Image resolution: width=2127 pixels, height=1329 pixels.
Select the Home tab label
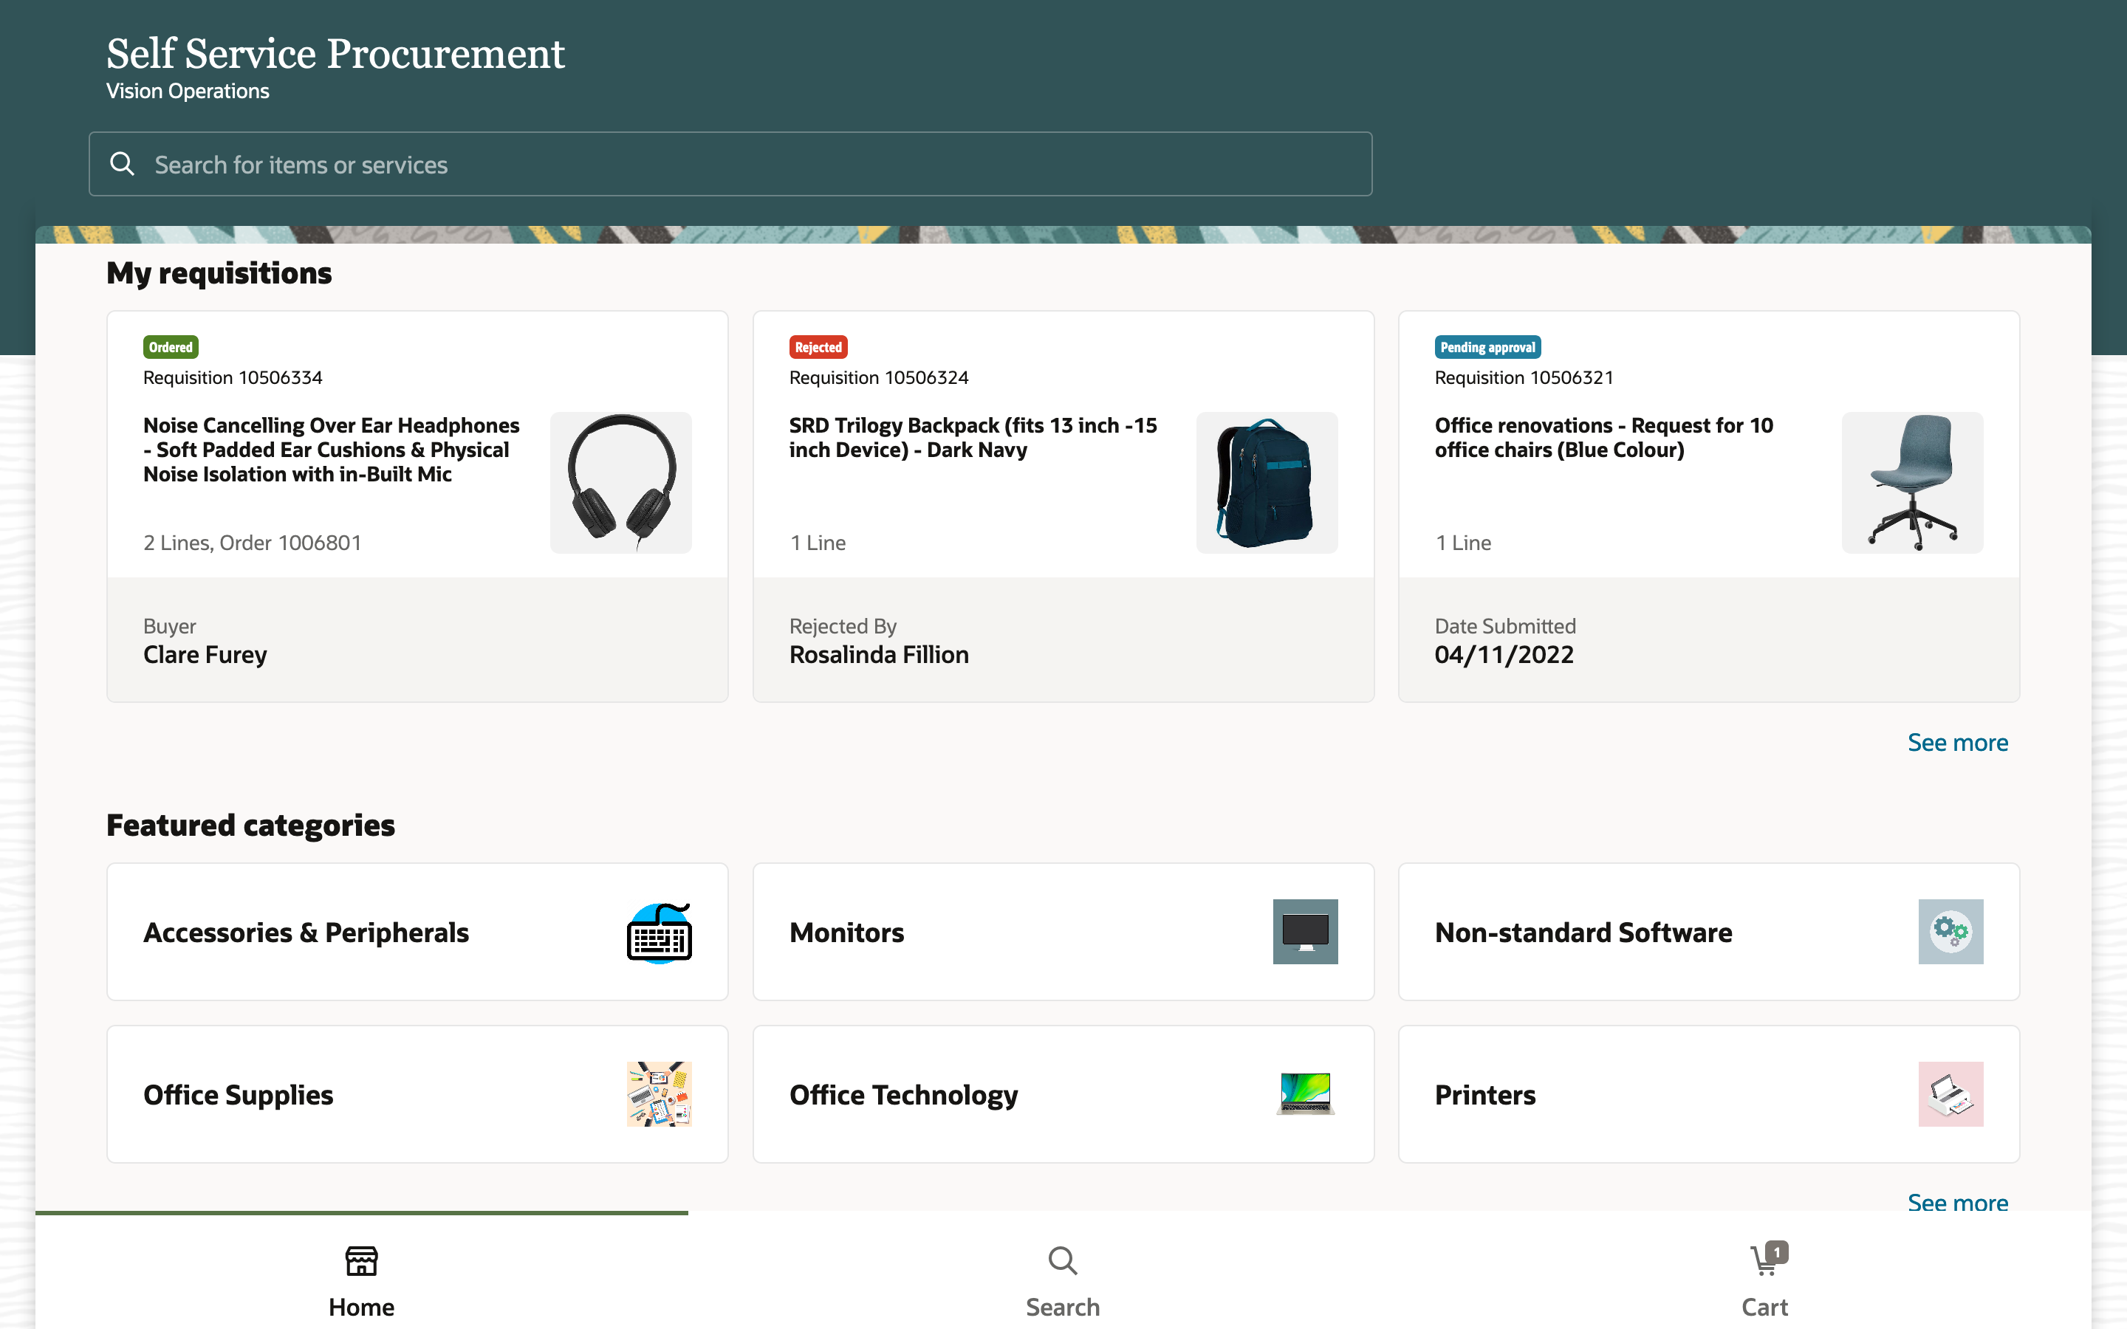click(x=361, y=1307)
